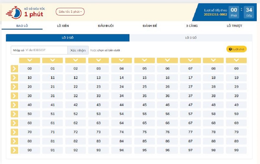Toggle number 88 selection
Viewport: 260px width, 164px height.
213,141
